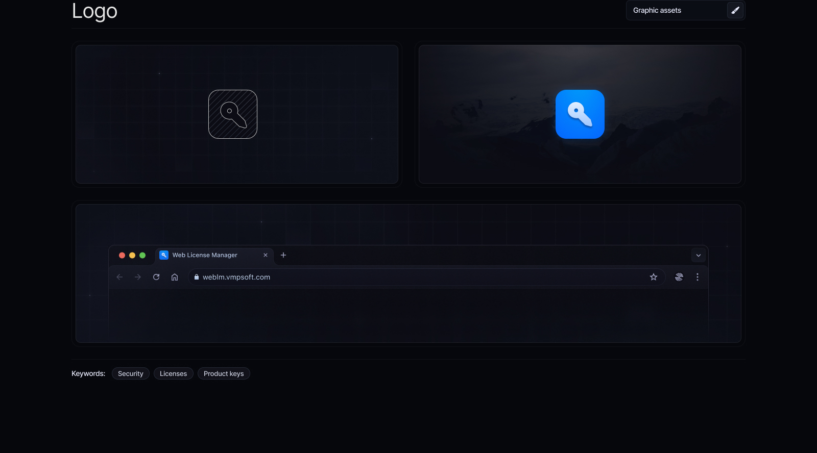The width and height of the screenshot is (817, 453).
Task: Click the brush icon beside Graphic assets
Action: click(735, 10)
